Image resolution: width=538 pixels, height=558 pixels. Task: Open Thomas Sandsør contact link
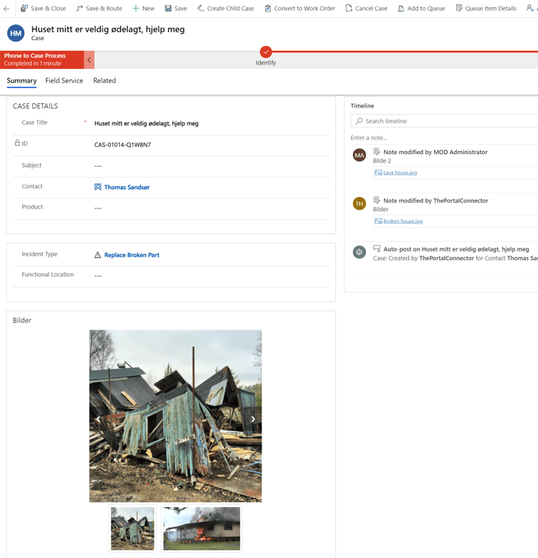click(127, 187)
